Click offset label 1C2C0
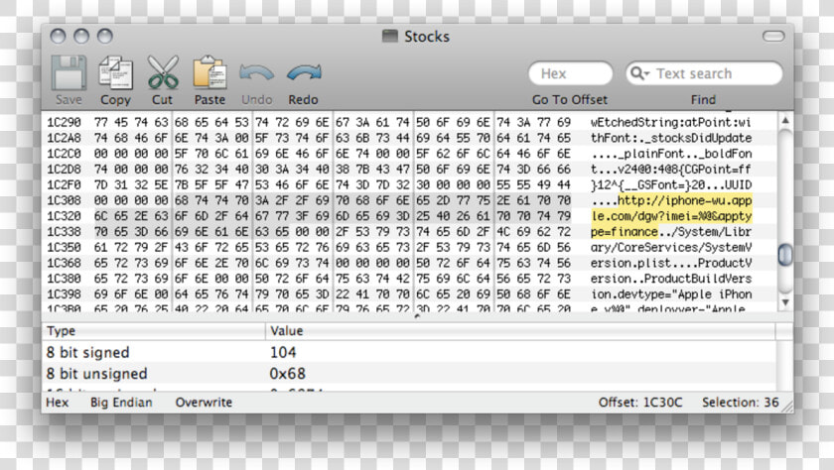 tap(64, 154)
